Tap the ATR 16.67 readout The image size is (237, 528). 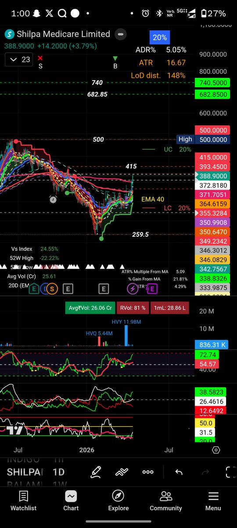pos(162,63)
